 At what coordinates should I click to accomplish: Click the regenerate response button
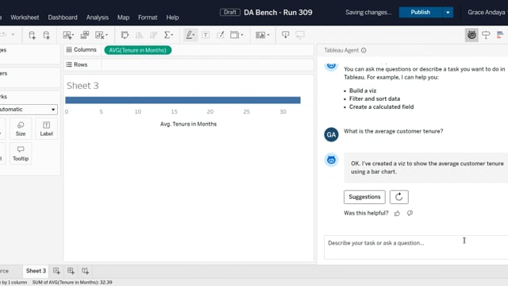pos(398,197)
